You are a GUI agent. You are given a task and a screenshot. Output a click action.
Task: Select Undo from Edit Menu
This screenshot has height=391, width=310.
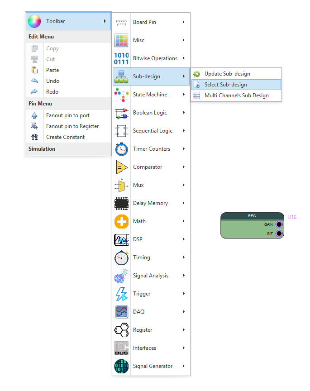point(68,81)
